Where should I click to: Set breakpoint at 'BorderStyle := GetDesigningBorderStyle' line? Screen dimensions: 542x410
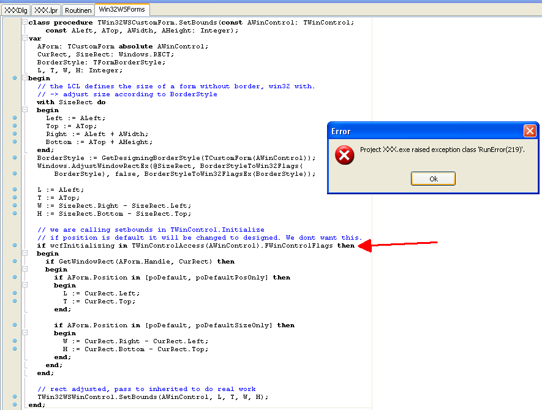coord(15,158)
